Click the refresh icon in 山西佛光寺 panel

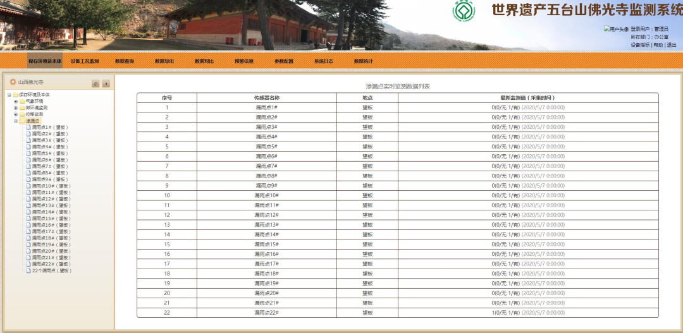point(96,83)
